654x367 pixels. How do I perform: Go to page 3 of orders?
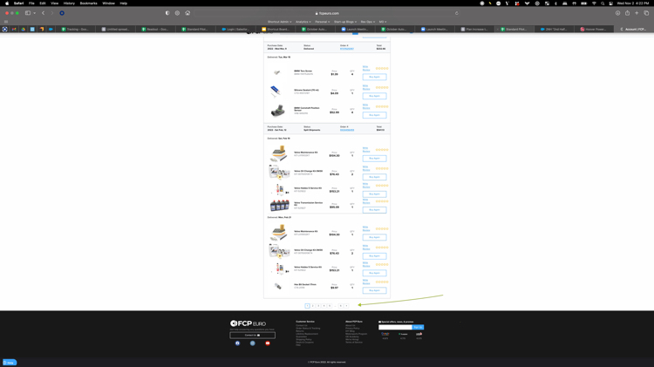(318, 306)
